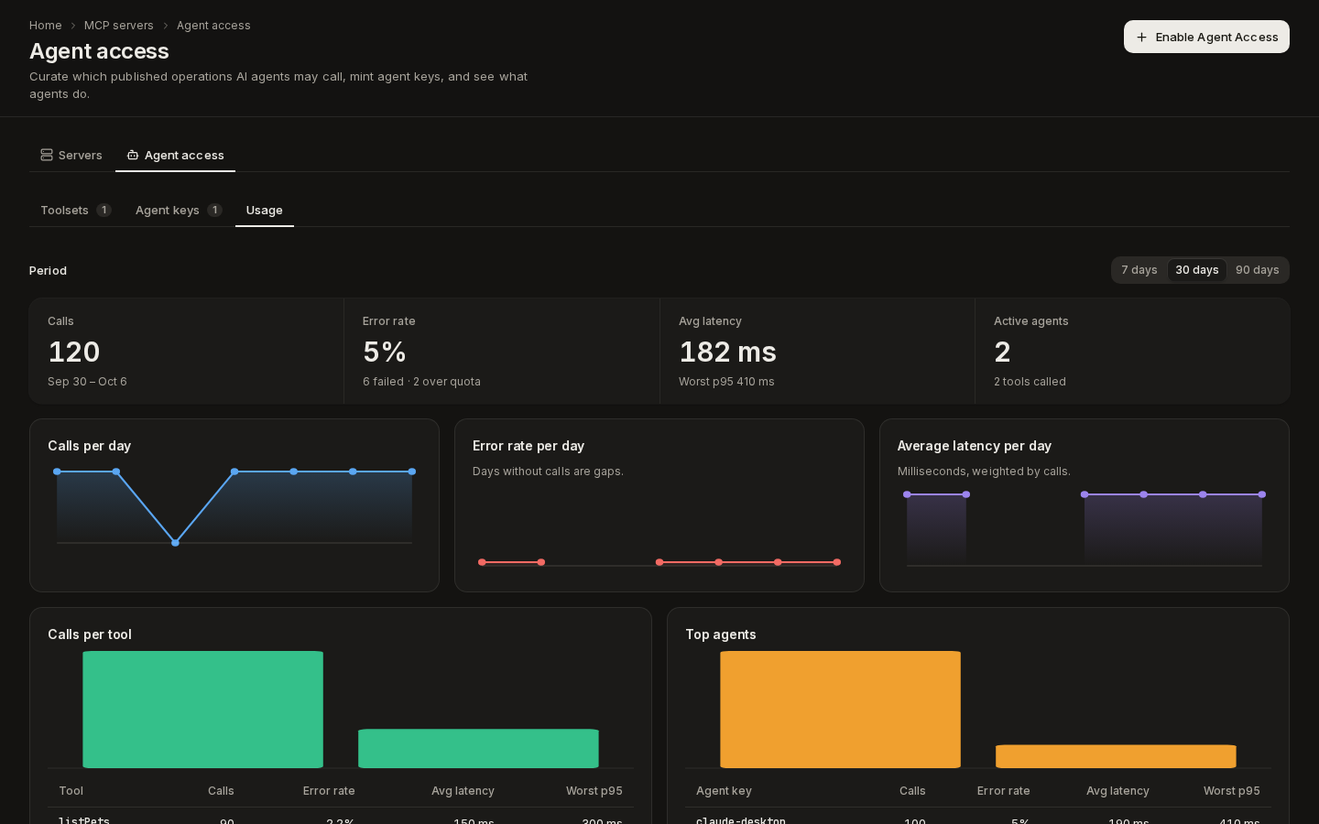Viewport: 1319px width, 824px height.
Task: Click the 'Worst p95 410 ms' text
Action: pos(726,382)
